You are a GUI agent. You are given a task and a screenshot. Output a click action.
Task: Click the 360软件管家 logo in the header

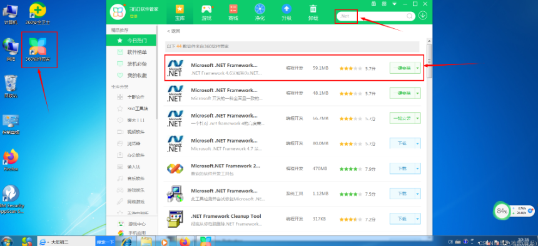point(118,12)
